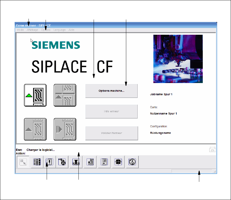The width and height of the screenshot is (231, 200).
Task: Open the exclamation-mark document toolbar icon
Action: point(49,162)
